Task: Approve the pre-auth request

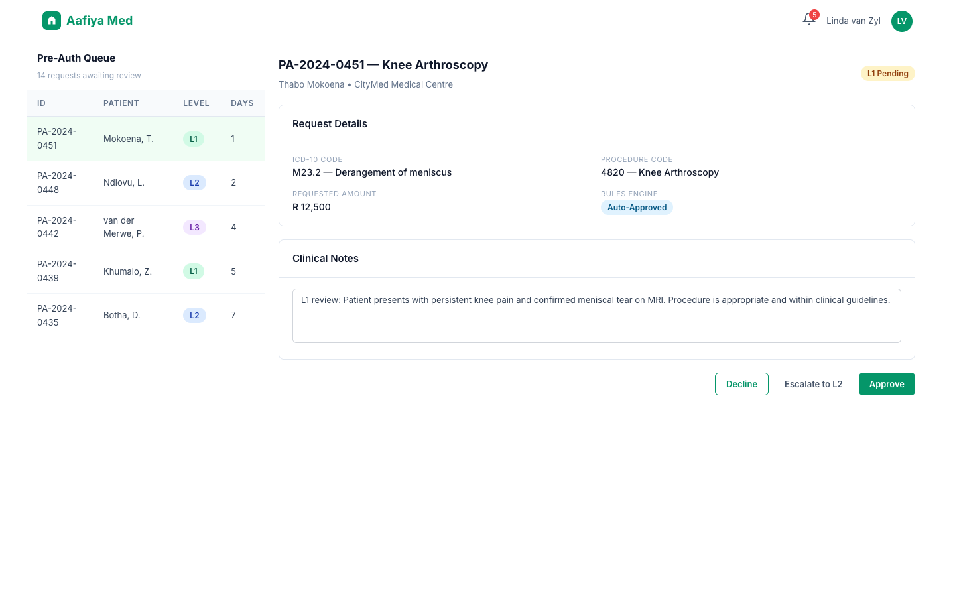Action: click(887, 384)
